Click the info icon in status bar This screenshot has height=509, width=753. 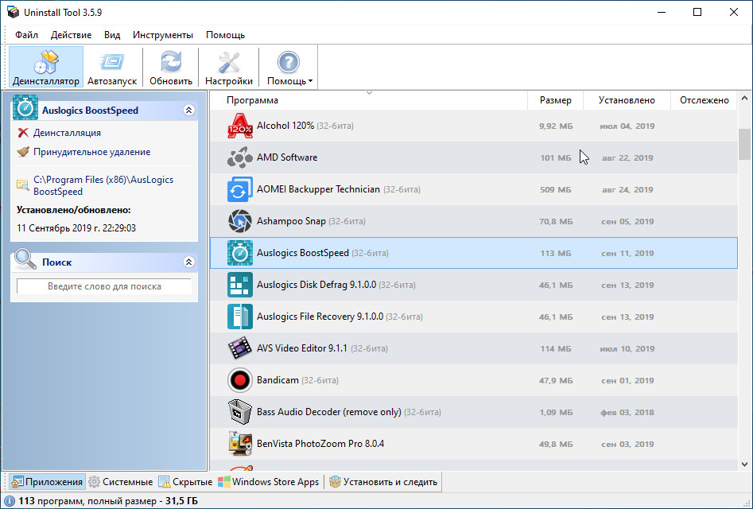tap(9, 501)
